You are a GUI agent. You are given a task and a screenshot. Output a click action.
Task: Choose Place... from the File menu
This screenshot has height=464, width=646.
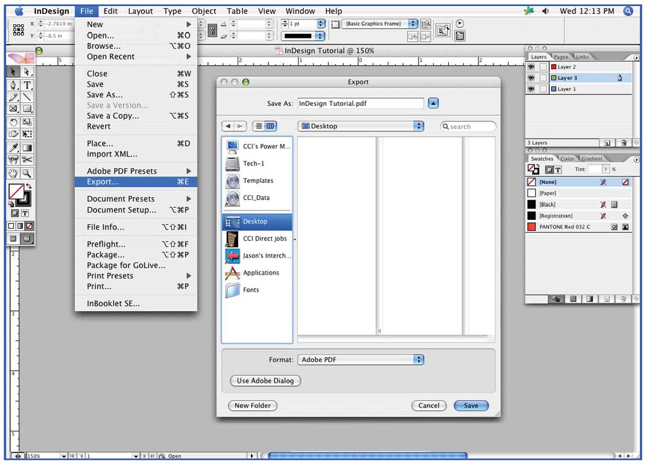tap(136, 143)
